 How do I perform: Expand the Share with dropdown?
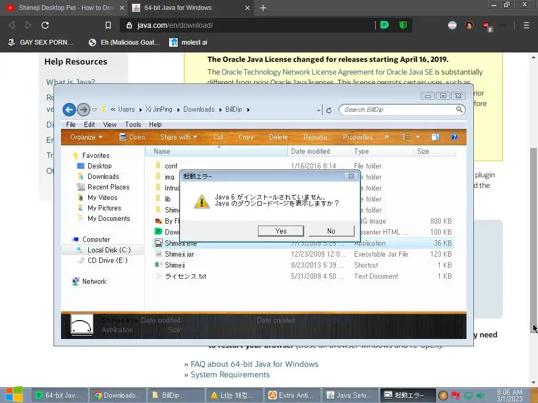click(x=179, y=137)
